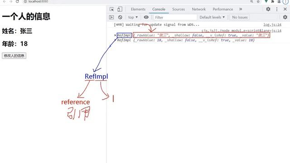
Task: Open the Default levels dropdown
Action: click(x=212, y=17)
